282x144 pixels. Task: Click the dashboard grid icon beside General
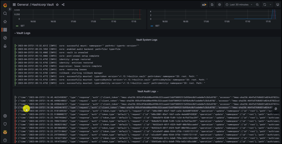(14, 5)
